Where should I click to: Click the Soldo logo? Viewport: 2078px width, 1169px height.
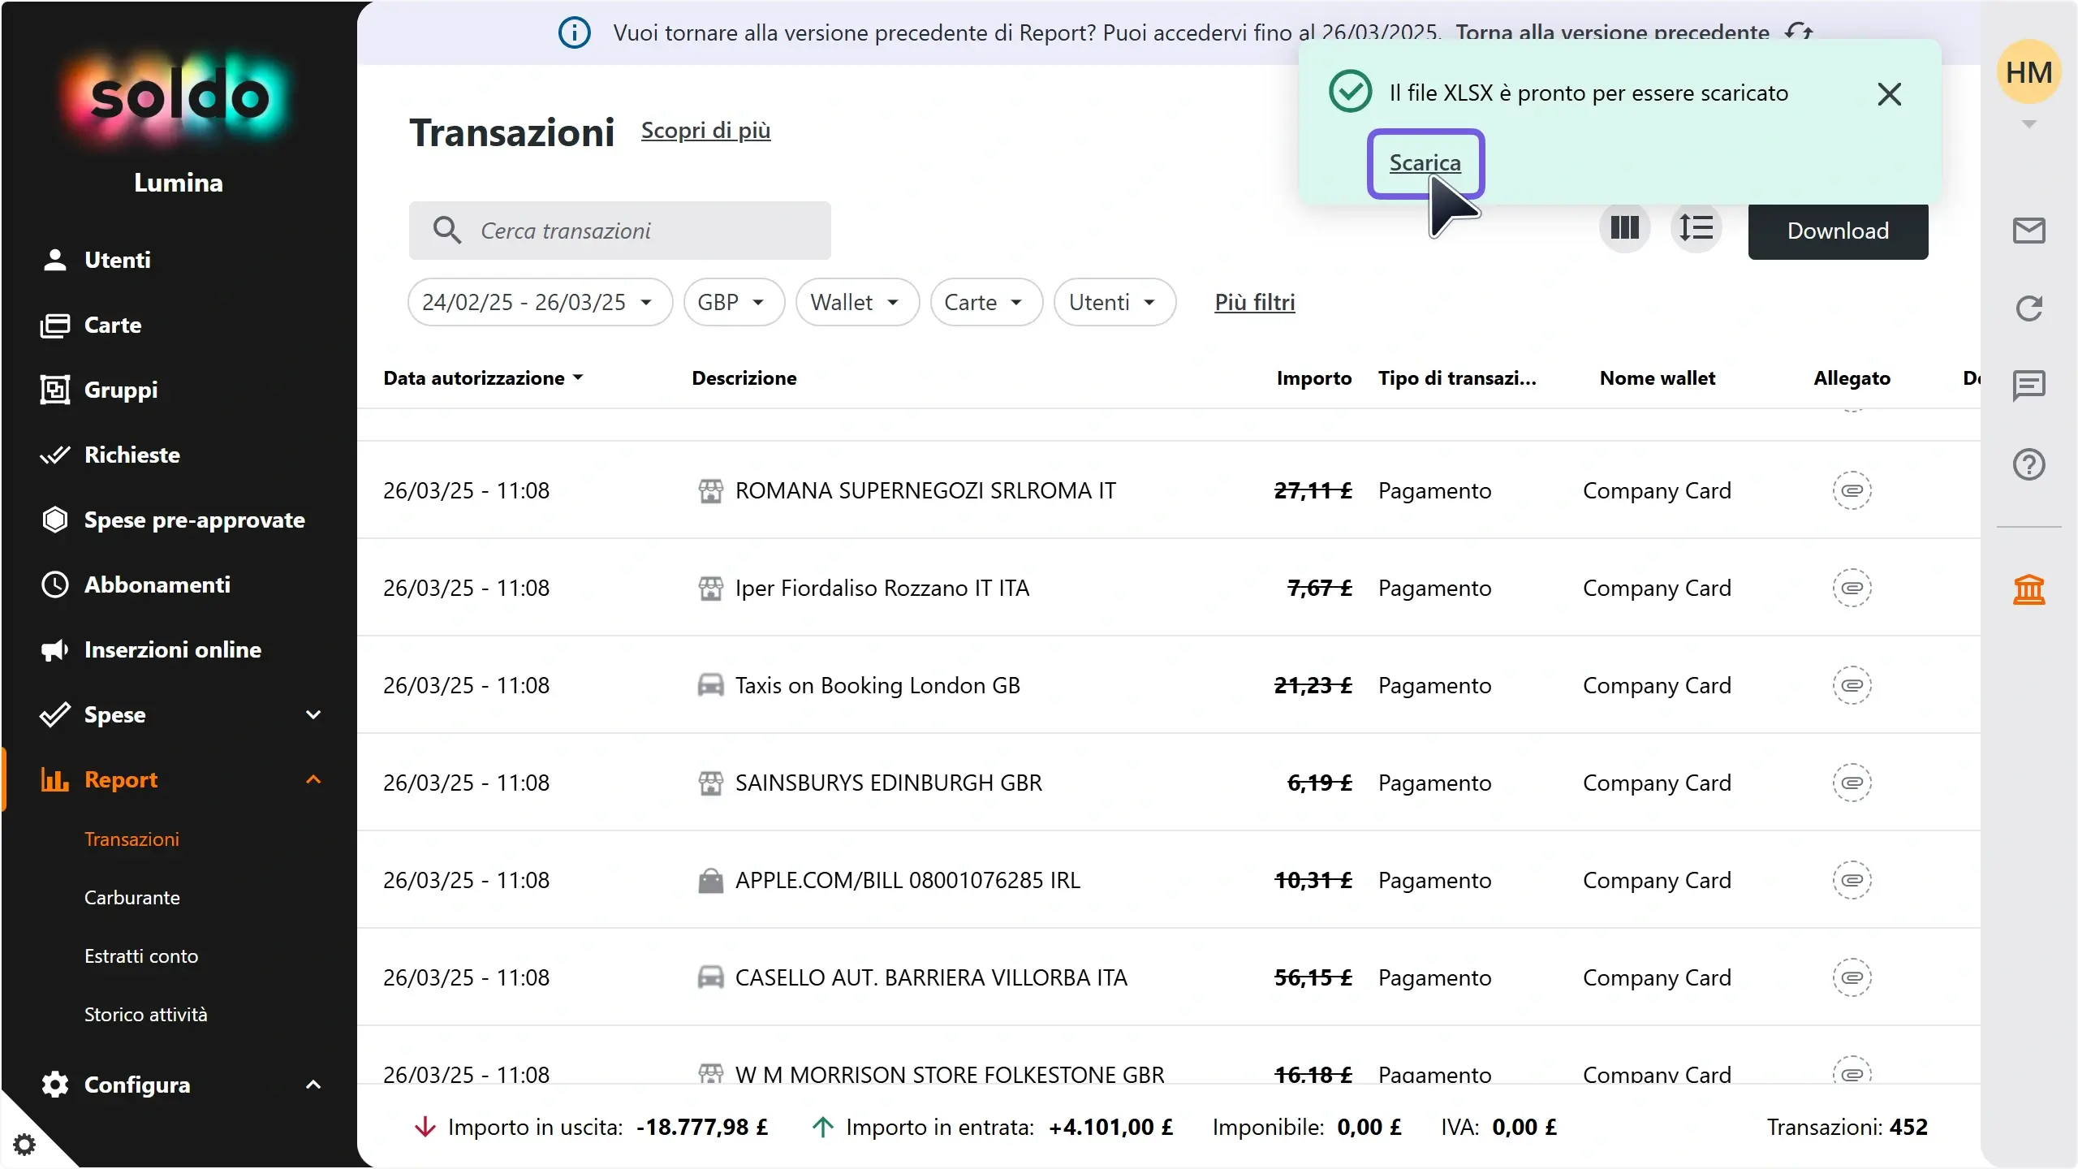click(179, 97)
